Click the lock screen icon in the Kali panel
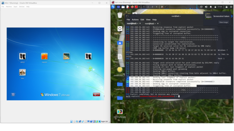This screenshot has height=131, width=234. tap(226, 7)
